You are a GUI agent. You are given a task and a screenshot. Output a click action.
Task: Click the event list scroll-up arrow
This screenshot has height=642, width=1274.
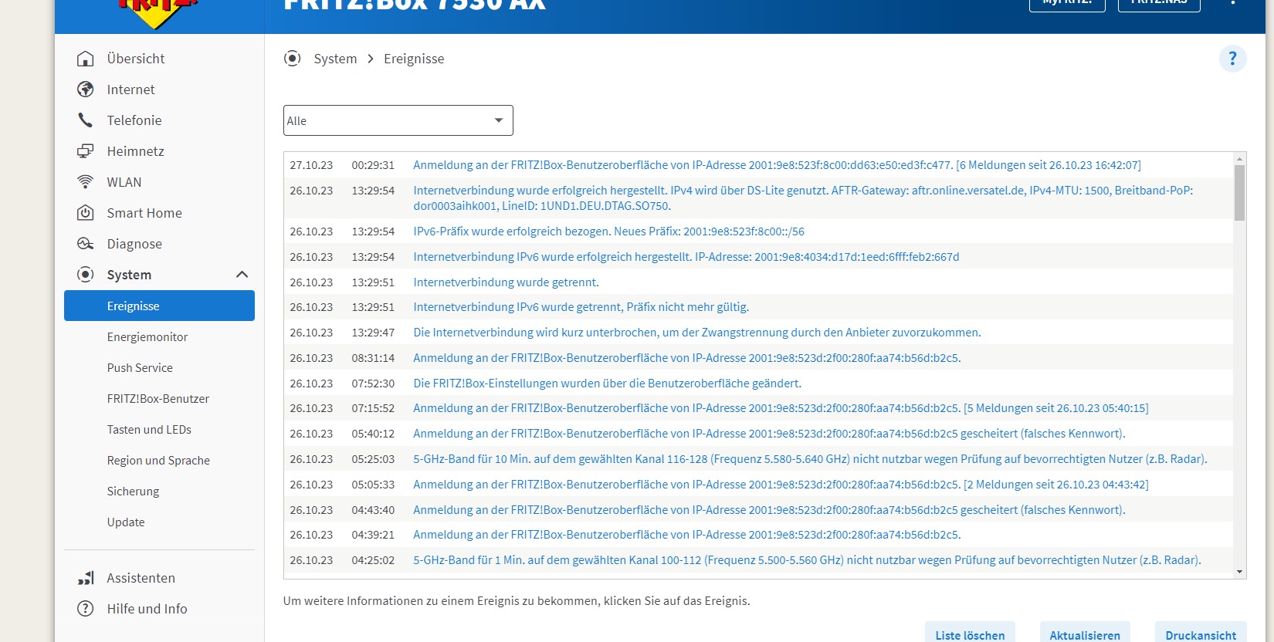(1239, 159)
